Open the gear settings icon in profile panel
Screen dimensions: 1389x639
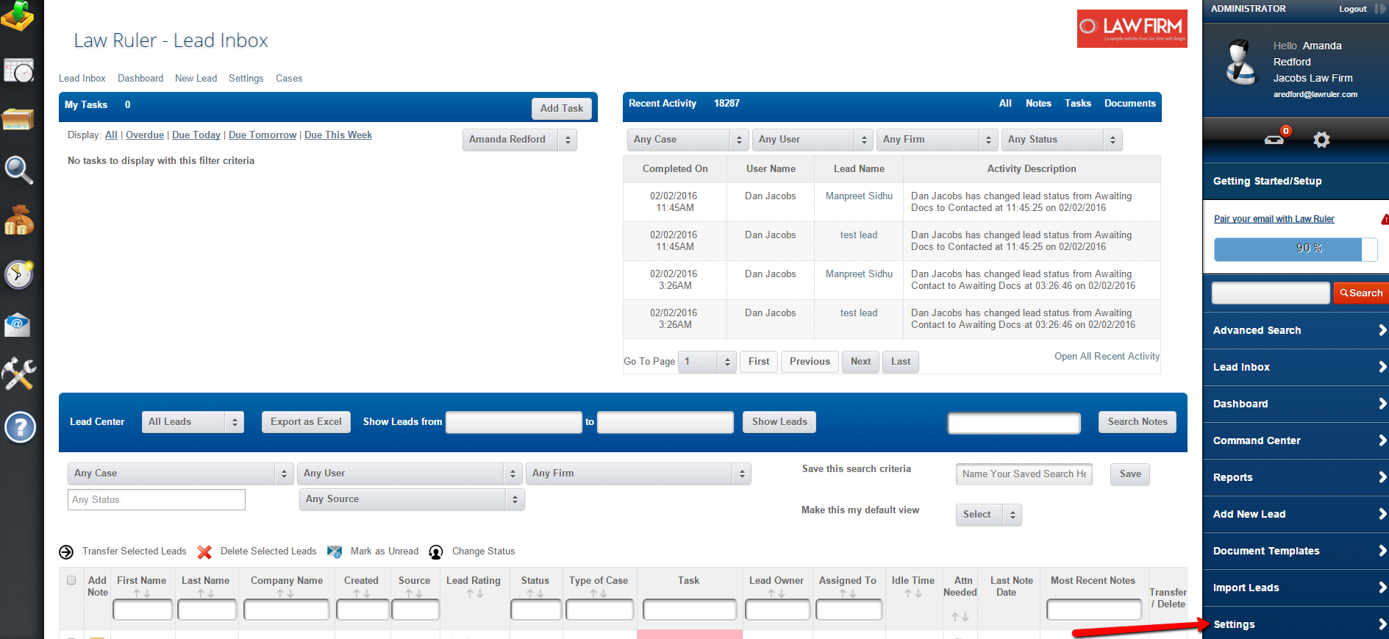click(x=1321, y=140)
